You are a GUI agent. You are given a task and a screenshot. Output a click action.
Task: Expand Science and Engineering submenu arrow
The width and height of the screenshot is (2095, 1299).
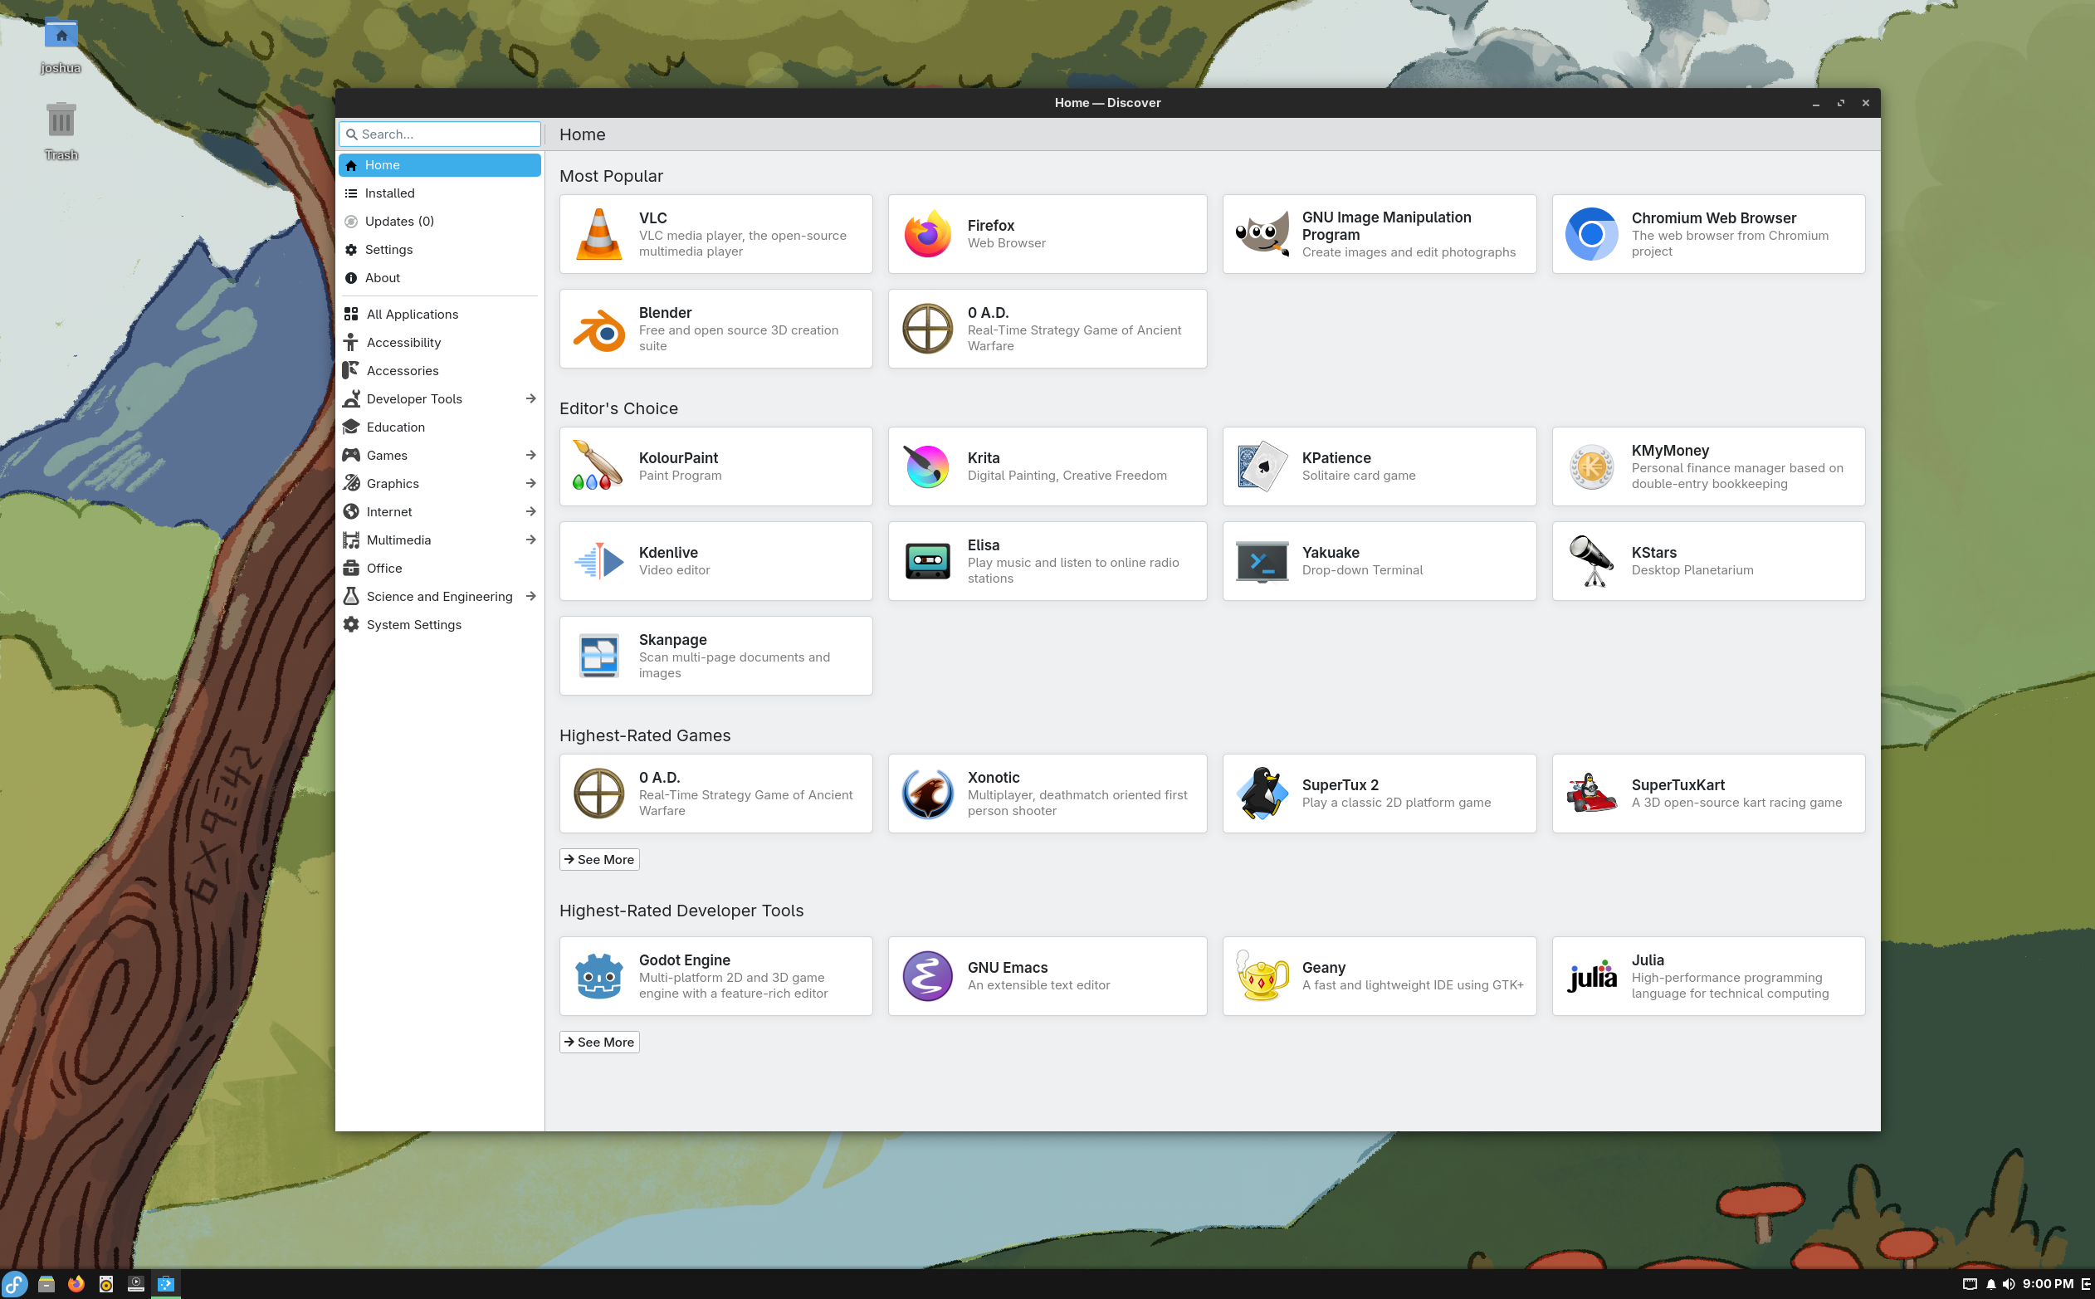tap(530, 596)
